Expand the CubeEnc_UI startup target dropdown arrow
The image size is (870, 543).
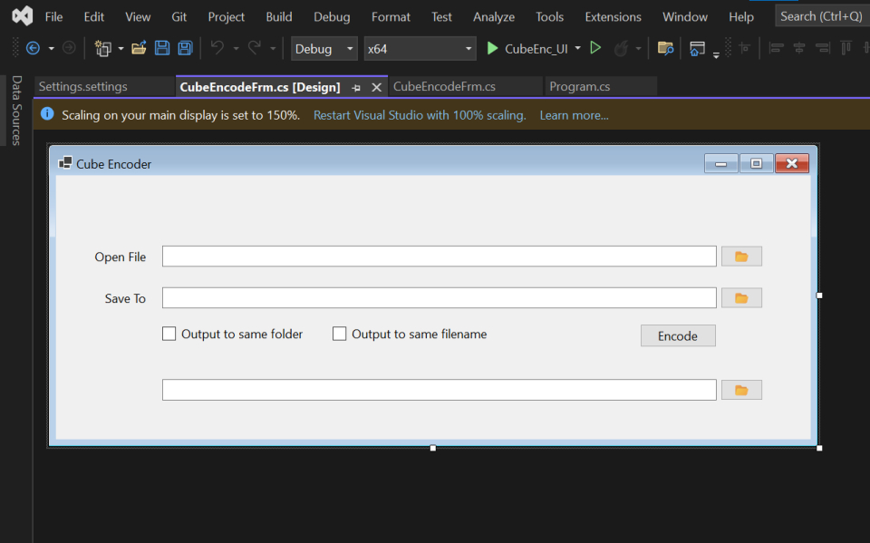577,48
